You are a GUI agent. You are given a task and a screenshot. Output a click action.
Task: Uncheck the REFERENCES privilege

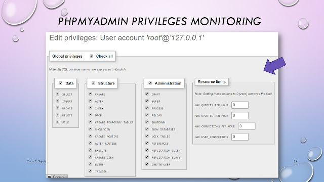(x=147, y=143)
